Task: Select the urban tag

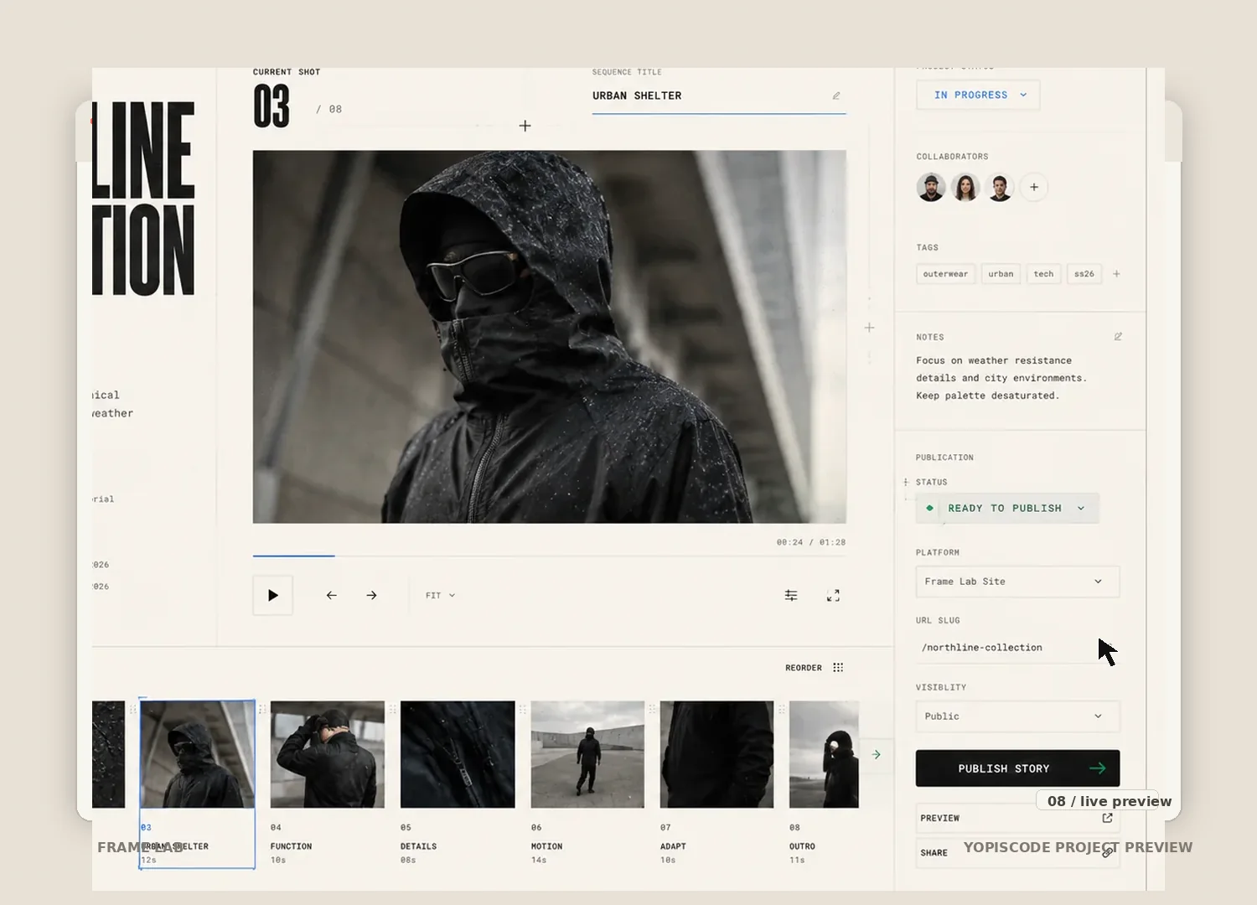Action: (1001, 274)
